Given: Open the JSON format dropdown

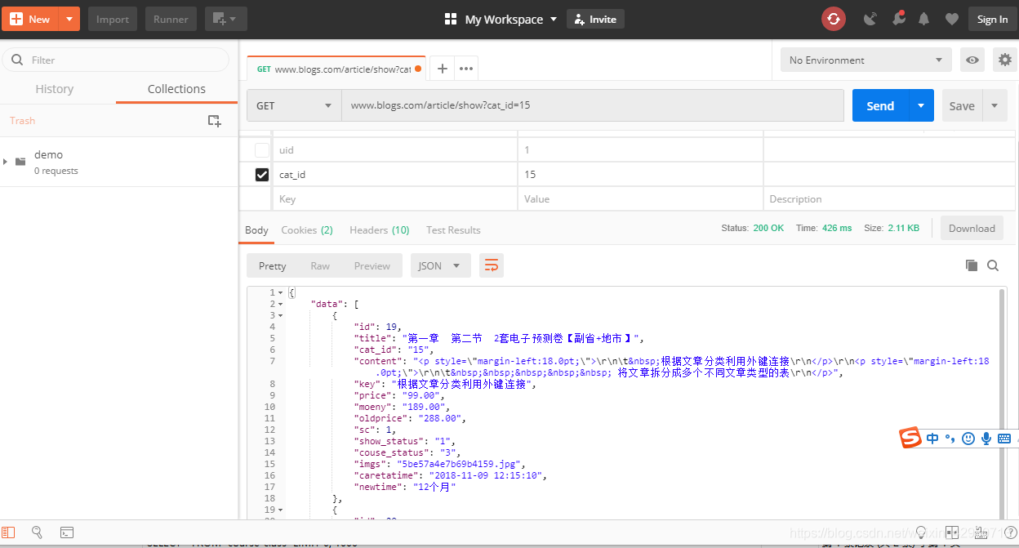Looking at the screenshot, I should pyautogui.click(x=440, y=265).
